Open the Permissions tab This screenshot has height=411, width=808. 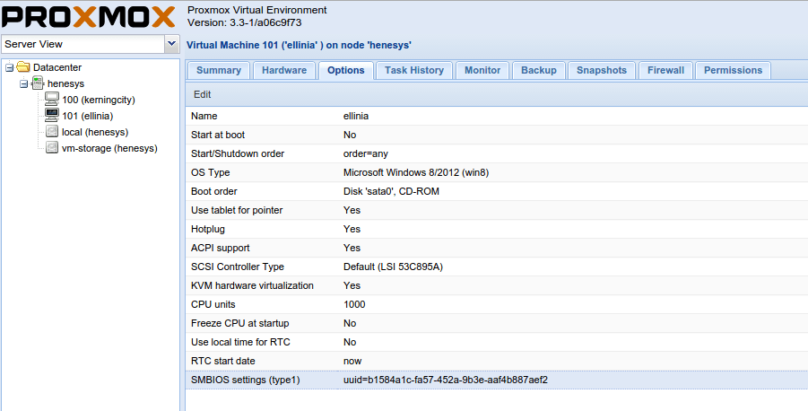click(x=733, y=70)
